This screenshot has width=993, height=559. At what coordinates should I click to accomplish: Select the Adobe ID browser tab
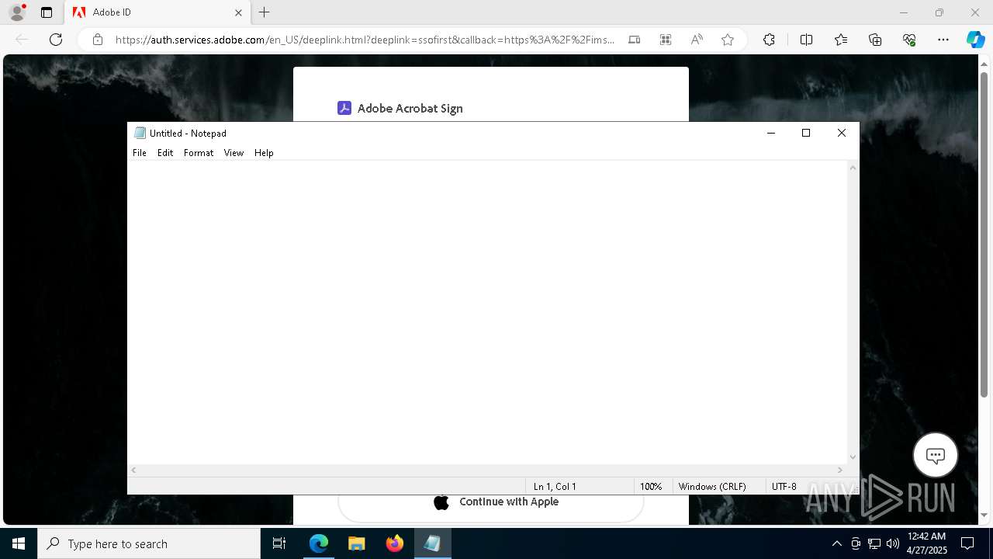[157, 12]
